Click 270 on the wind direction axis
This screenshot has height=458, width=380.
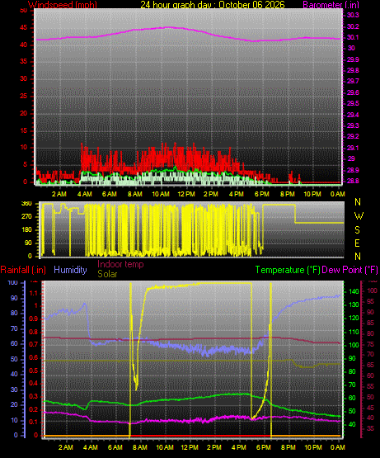[26, 217]
